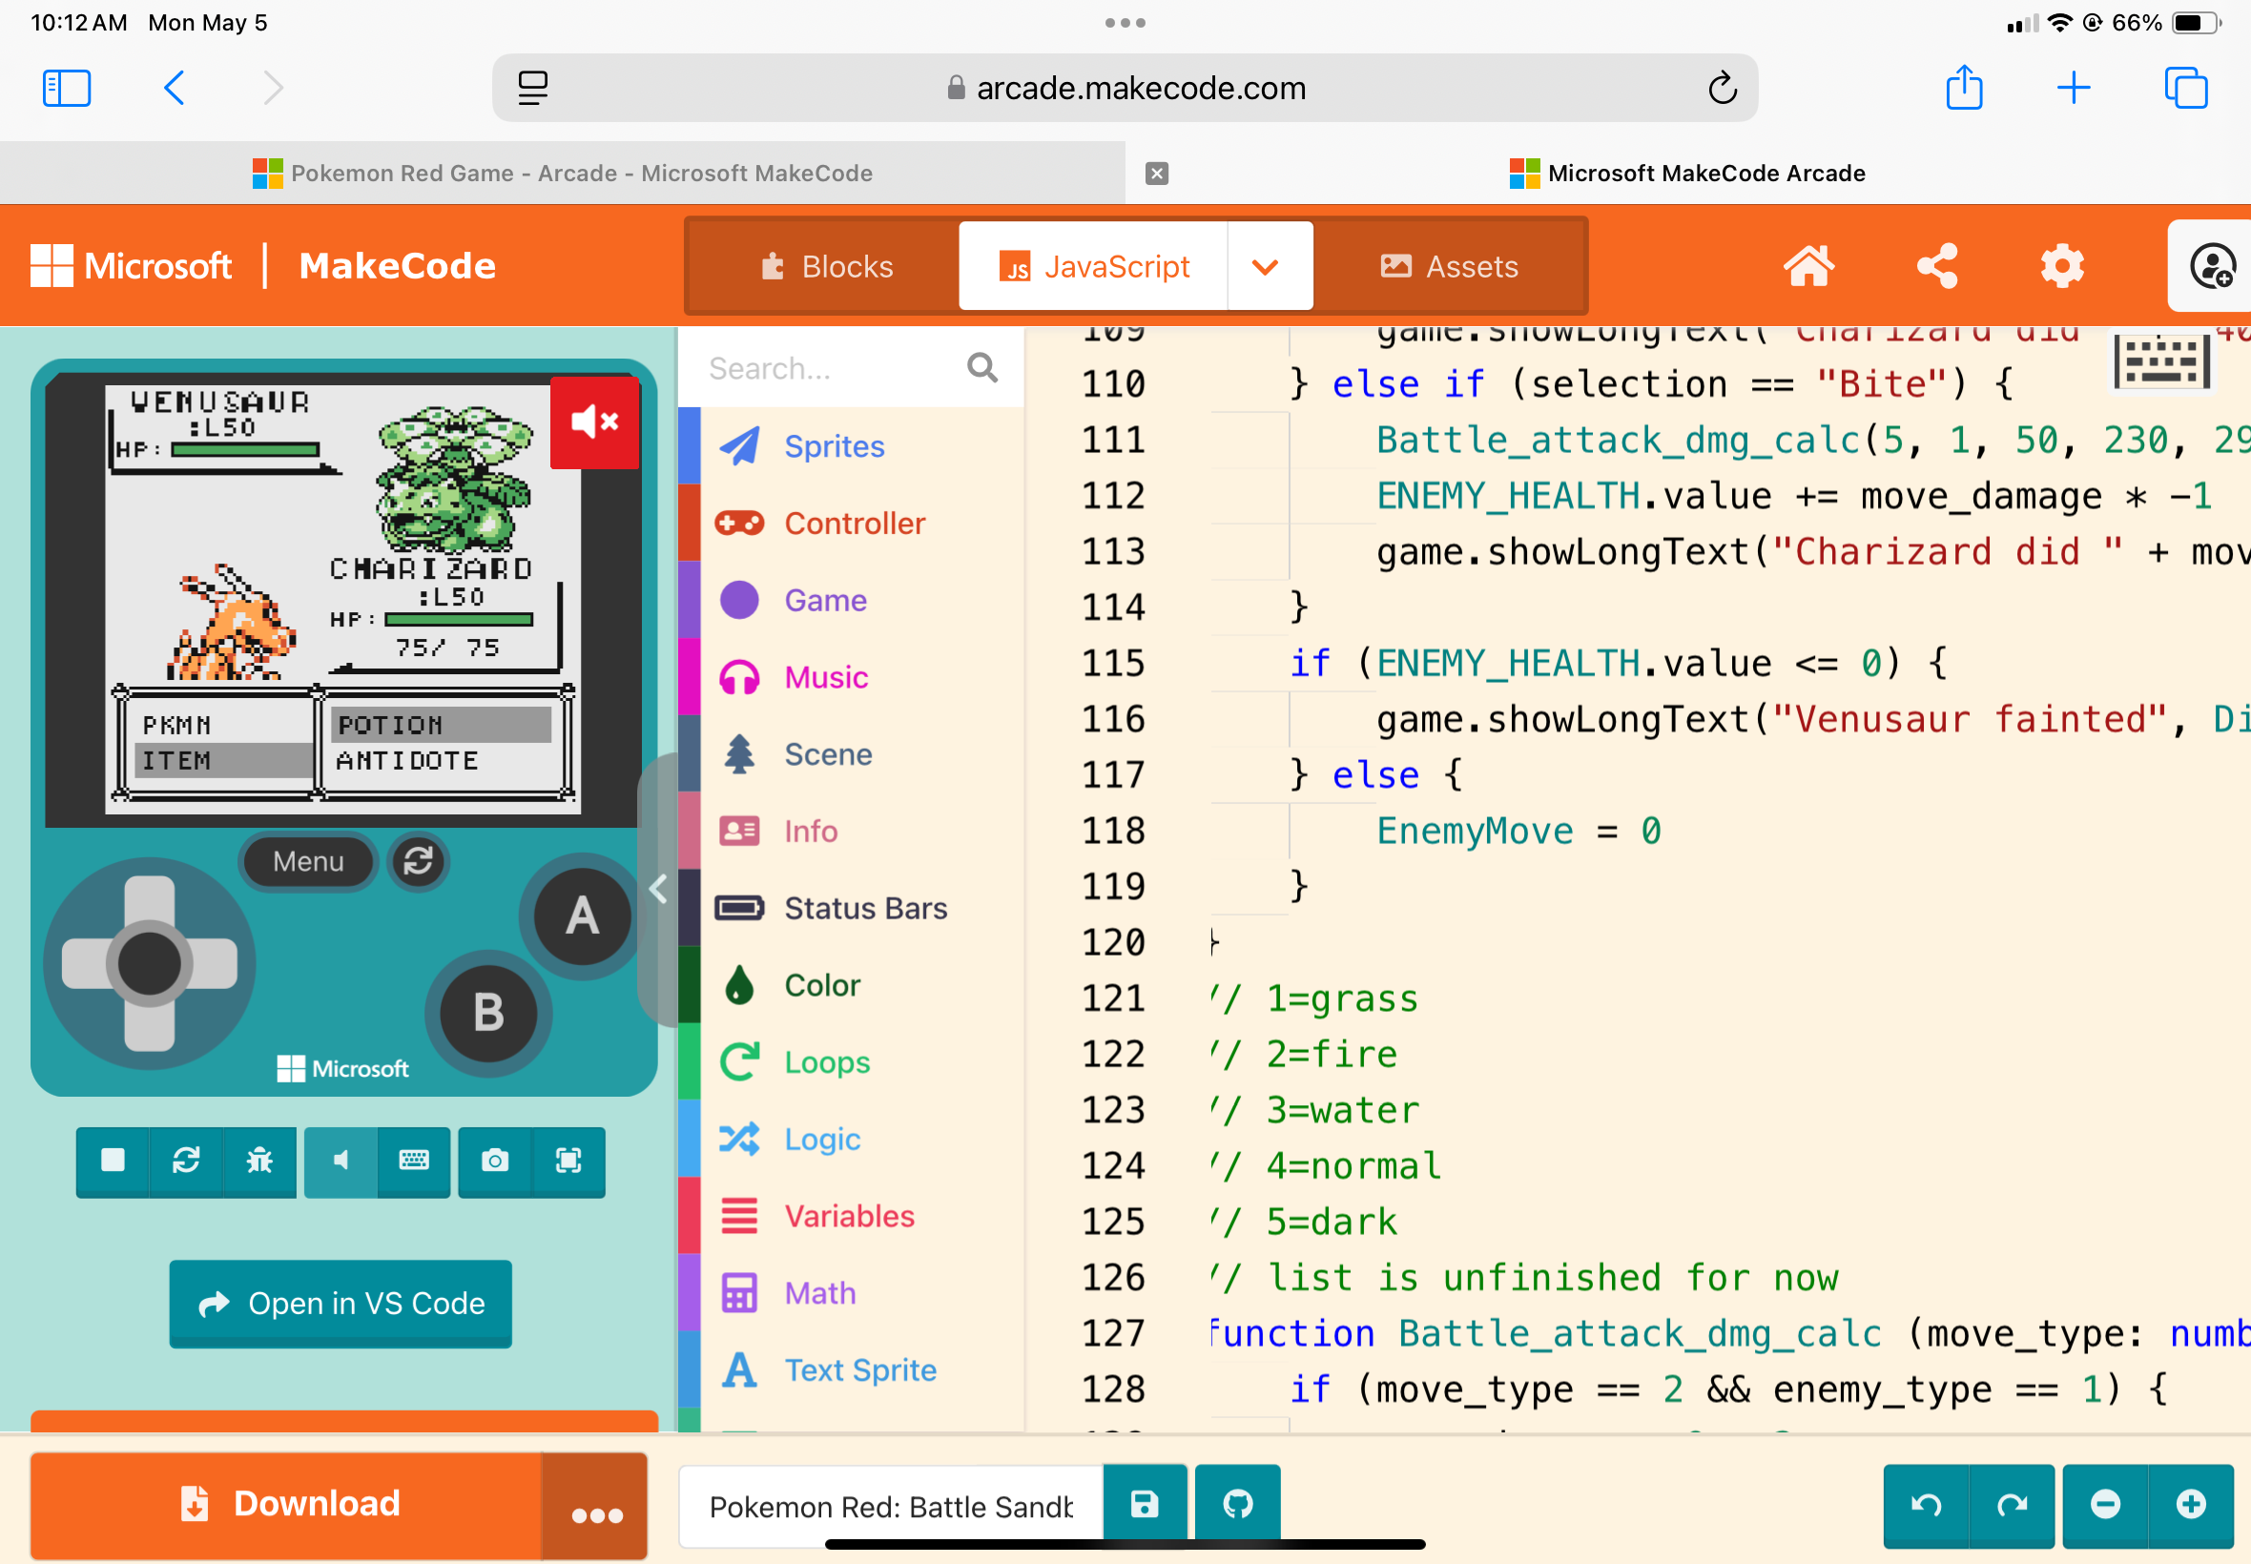
Task: Expand the JavaScript language dropdown arrow
Action: 1265,266
